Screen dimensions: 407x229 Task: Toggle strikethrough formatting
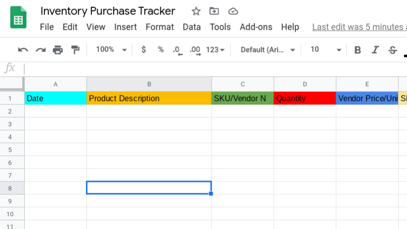point(393,49)
